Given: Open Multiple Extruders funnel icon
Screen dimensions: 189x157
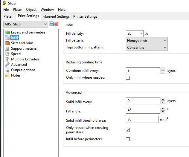Looking at the screenshot, I should point(7,59).
